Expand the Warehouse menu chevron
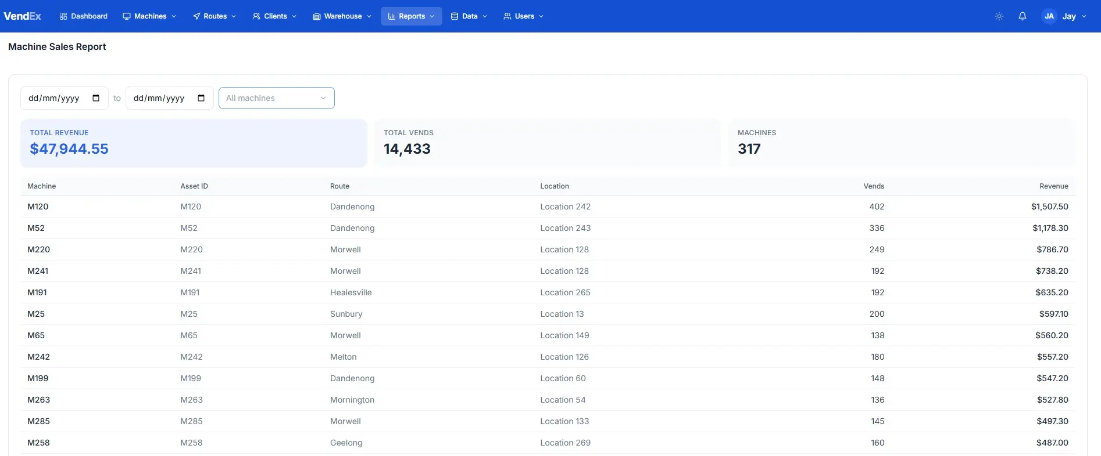1101x456 pixels. 369,16
